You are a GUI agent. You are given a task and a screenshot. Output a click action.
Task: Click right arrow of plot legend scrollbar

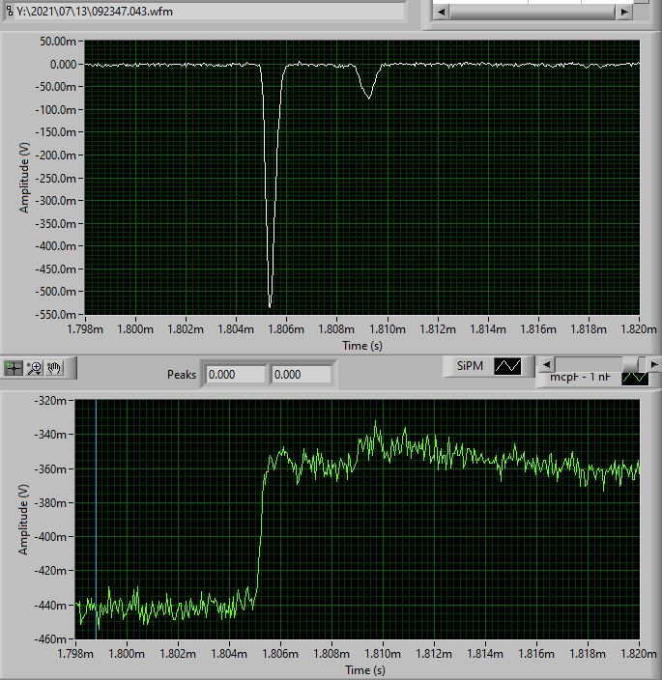(x=653, y=364)
